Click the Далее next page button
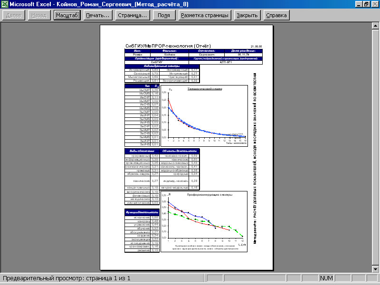Viewport: 380px width, 285px height. [x=14, y=15]
